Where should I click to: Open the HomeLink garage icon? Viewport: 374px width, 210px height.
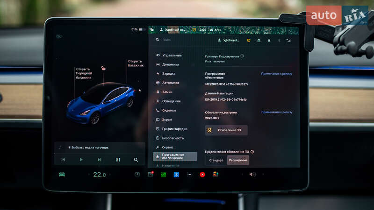click(259, 41)
